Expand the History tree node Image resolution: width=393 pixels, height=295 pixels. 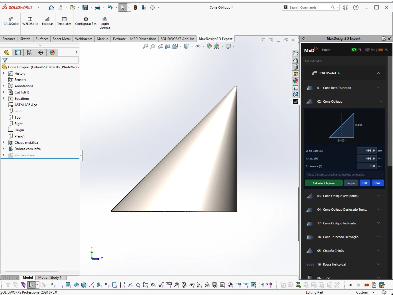(x=4, y=73)
